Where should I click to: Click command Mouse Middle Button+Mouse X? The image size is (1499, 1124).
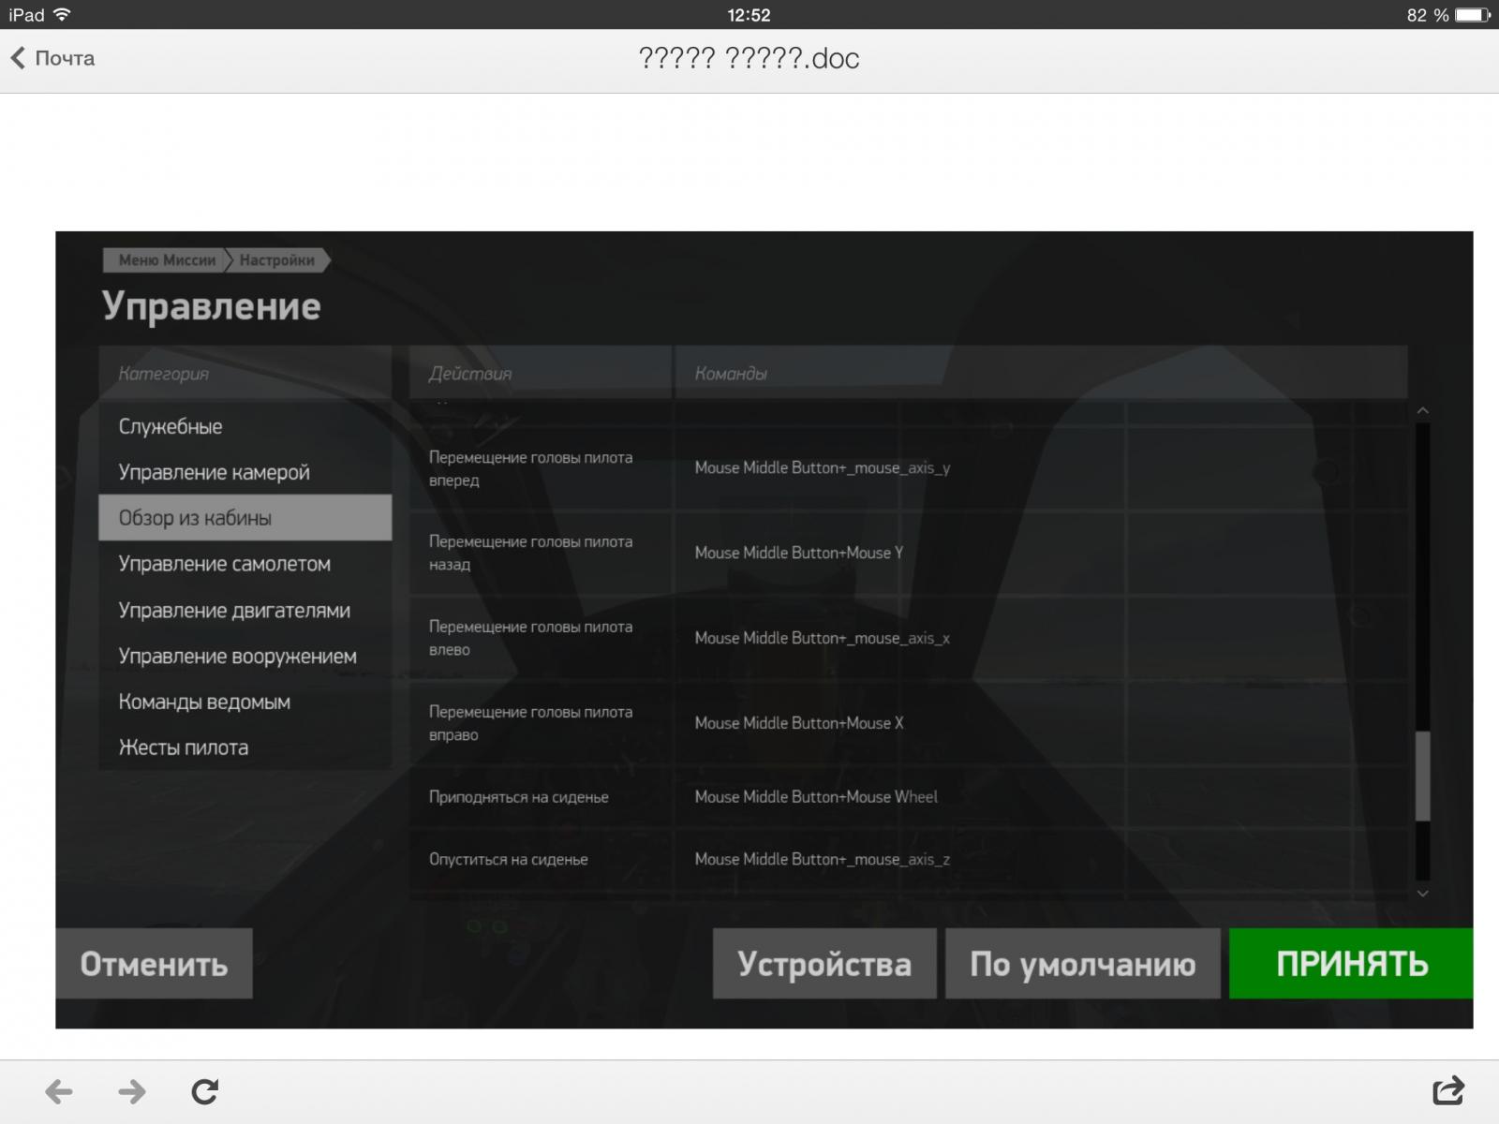pyautogui.click(x=799, y=723)
